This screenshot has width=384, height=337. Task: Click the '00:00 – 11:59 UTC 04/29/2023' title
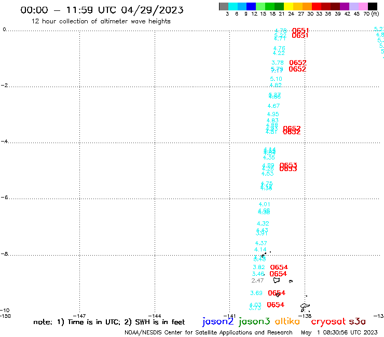pos(102,10)
